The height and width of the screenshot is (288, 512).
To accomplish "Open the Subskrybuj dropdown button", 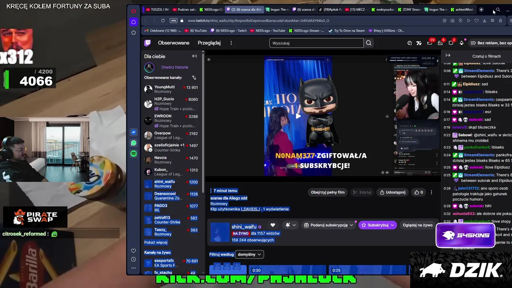I will (x=378, y=225).
